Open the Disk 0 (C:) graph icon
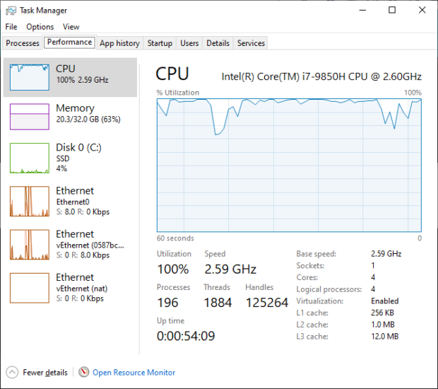The width and height of the screenshot is (438, 389). pos(29,158)
